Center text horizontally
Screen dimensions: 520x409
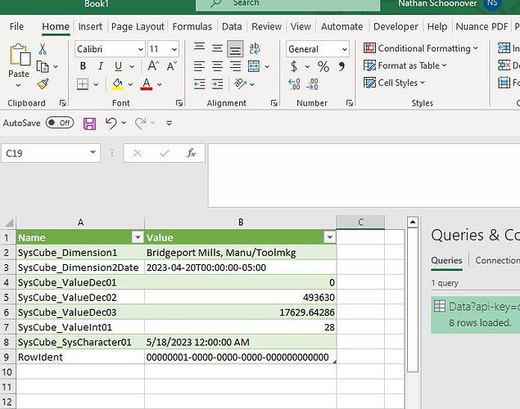pos(217,66)
